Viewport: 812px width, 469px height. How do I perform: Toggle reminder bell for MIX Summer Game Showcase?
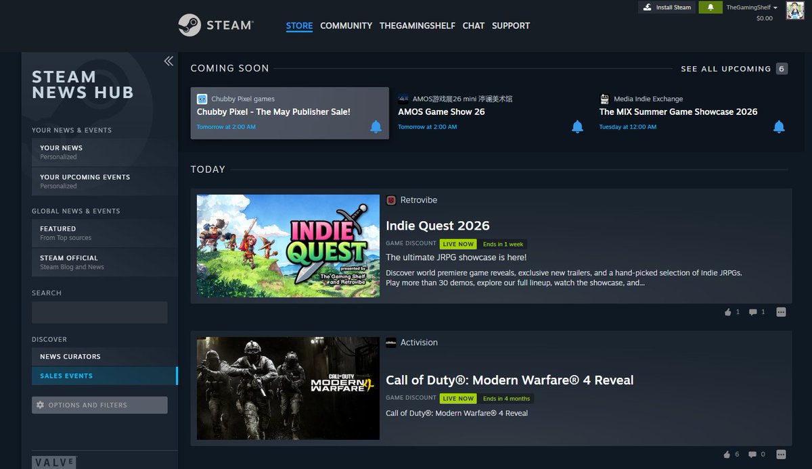(x=779, y=126)
